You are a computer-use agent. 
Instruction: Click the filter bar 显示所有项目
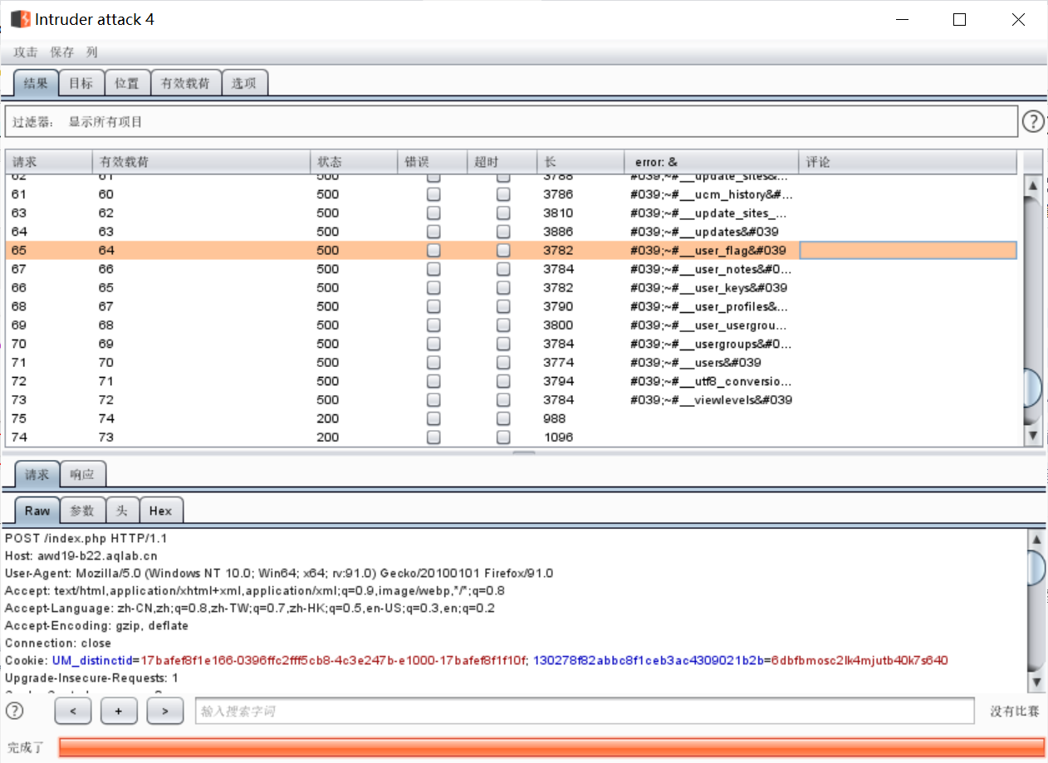[512, 121]
